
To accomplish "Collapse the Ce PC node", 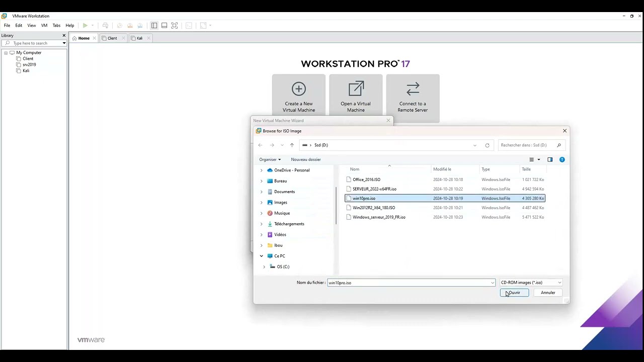I will 261,256.
